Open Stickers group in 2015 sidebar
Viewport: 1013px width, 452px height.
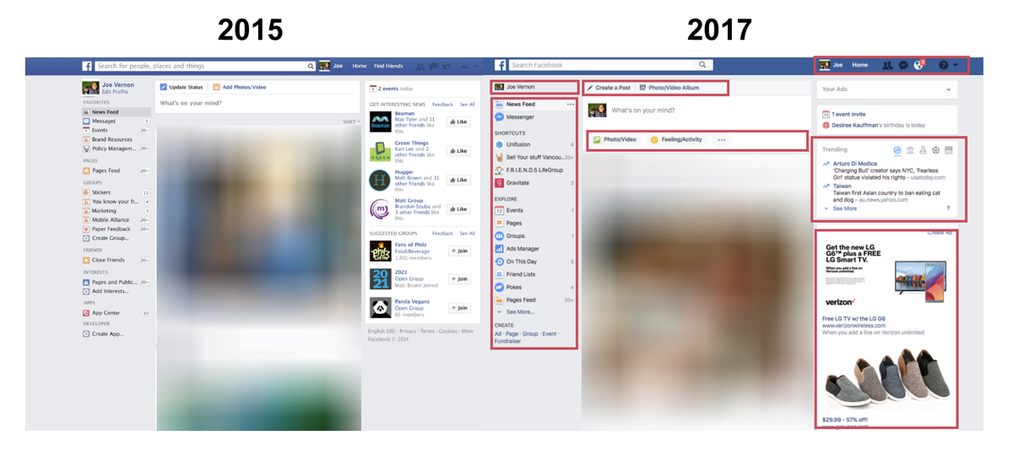[101, 192]
